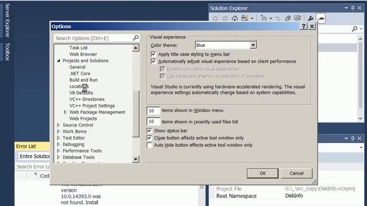This screenshot has width=367, height=206.
Task: Expand Performance Tools node
Action: 58,150
